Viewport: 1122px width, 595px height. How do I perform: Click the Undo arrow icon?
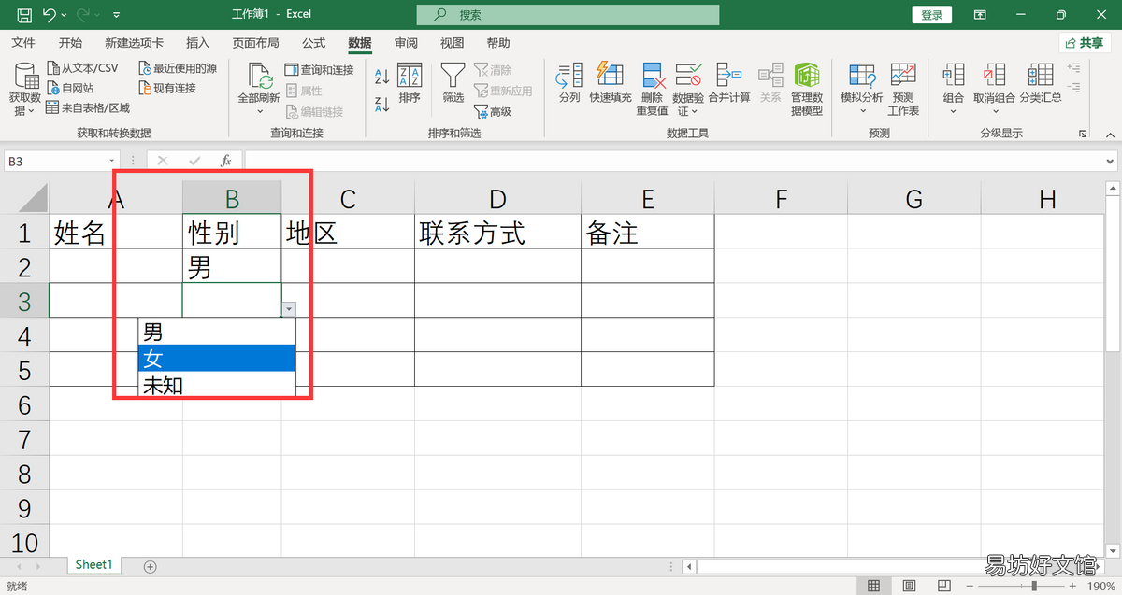[49, 15]
